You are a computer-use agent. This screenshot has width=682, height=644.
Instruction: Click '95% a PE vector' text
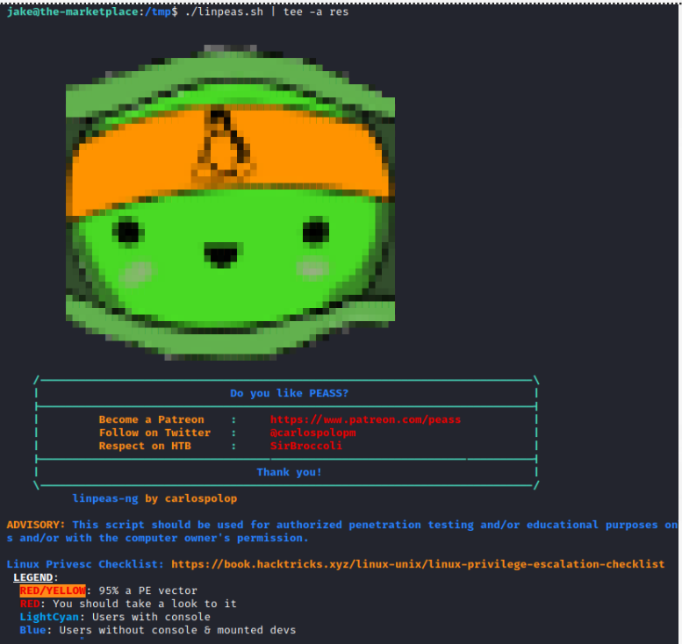click(x=147, y=590)
